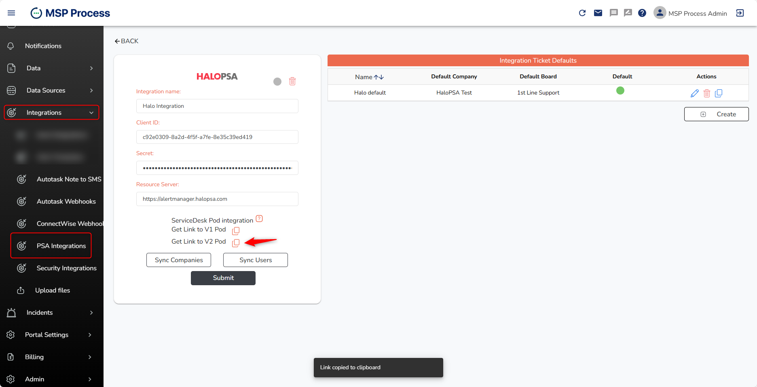Viewport: 757px width, 387px height.
Task: Click the green Default indicator for Halo default
Action: 620,90
